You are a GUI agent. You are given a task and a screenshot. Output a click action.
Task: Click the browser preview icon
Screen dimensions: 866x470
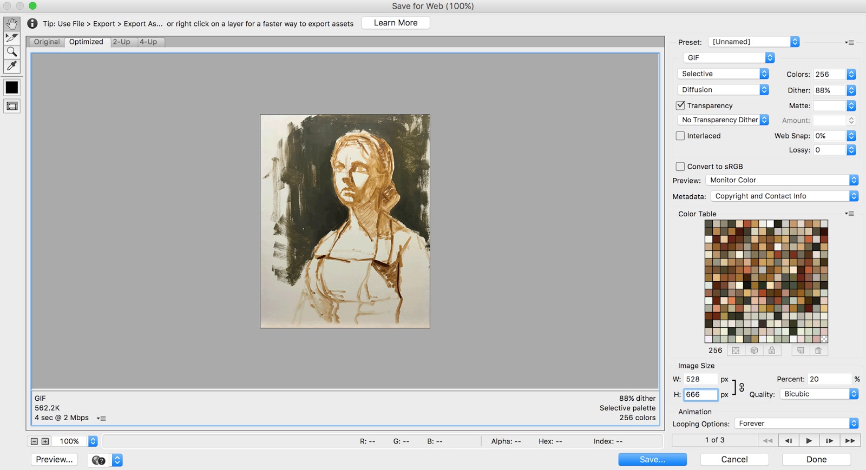(x=99, y=460)
